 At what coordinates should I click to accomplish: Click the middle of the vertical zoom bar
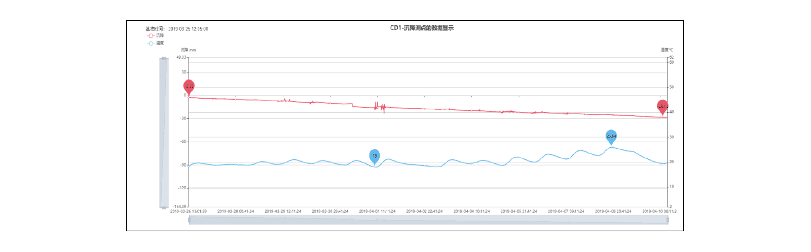pyautogui.click(x=164, y=133)
